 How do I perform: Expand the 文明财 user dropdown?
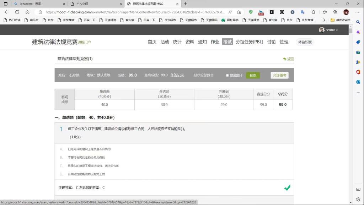tap(329, 30)
